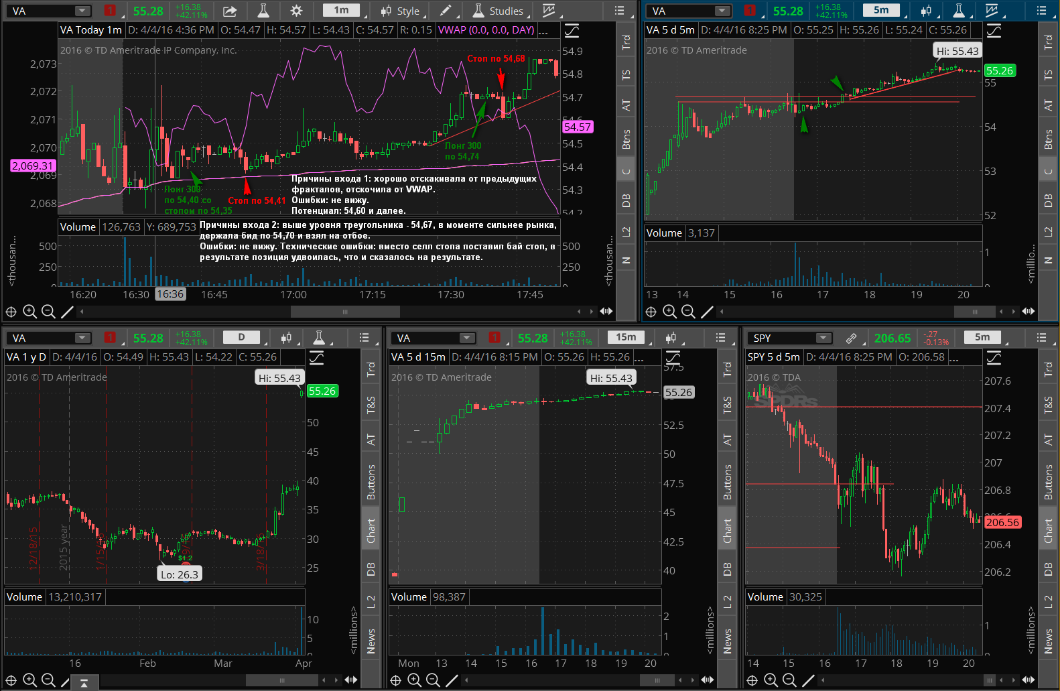The width and height of the screenshot is (1060, 691).
Task: Open the flask patterns icon in VA 1m chart
Action: click(263, 11)
